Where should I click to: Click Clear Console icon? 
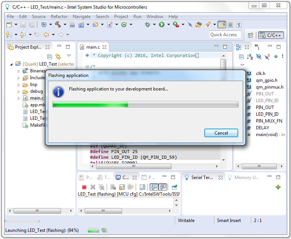113,187
